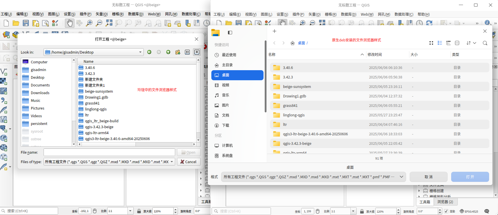Click File name input field
This screenshot has height=215, width=498.
coord(109,152)
